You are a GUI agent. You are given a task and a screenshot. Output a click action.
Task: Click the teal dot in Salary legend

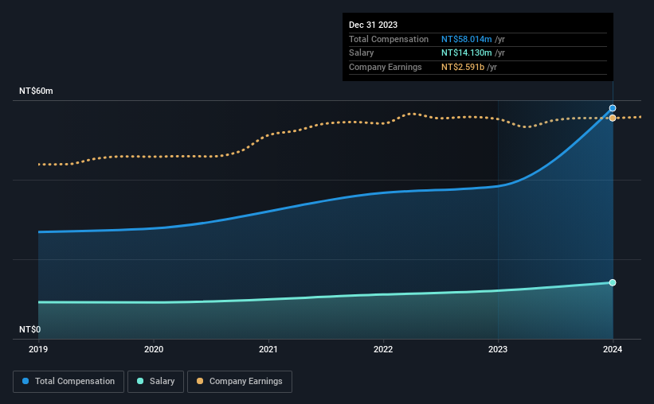(x=140, y=381)
